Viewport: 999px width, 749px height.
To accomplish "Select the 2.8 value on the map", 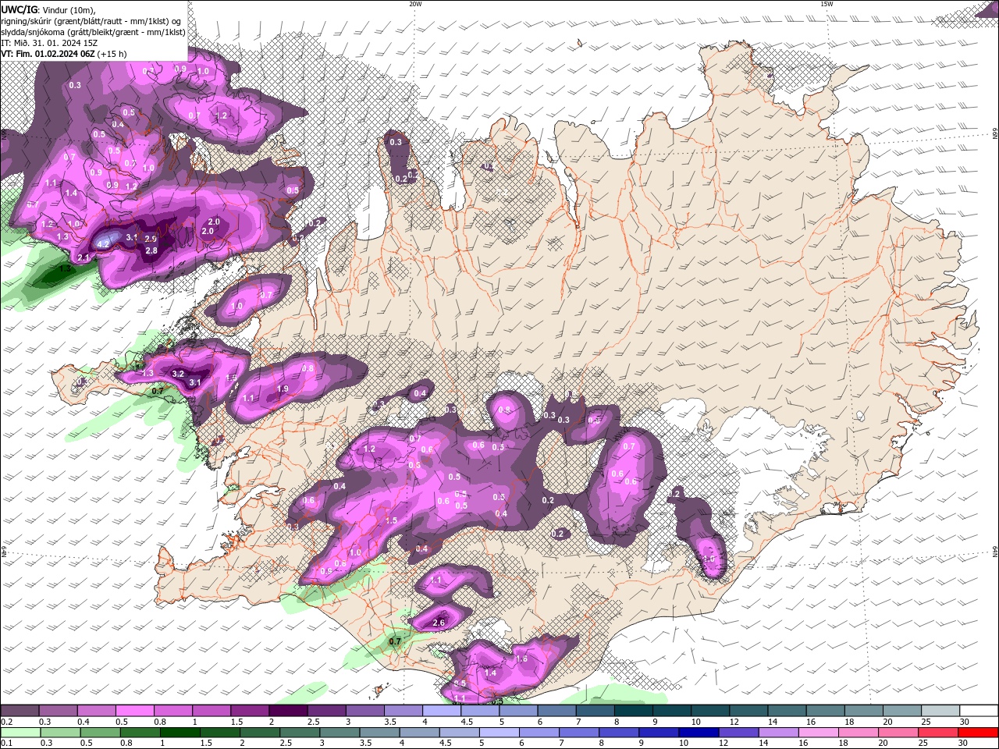I will click(151, 250).
